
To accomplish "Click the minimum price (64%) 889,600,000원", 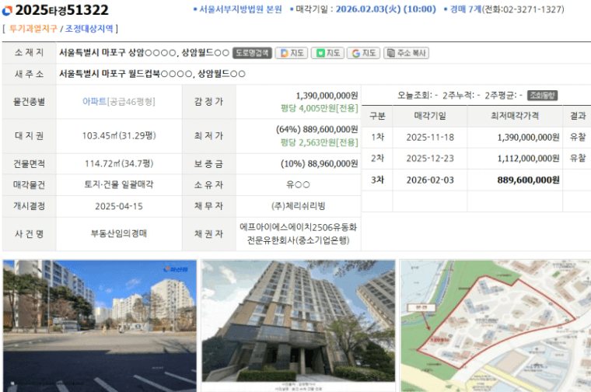I will point(316,129).
